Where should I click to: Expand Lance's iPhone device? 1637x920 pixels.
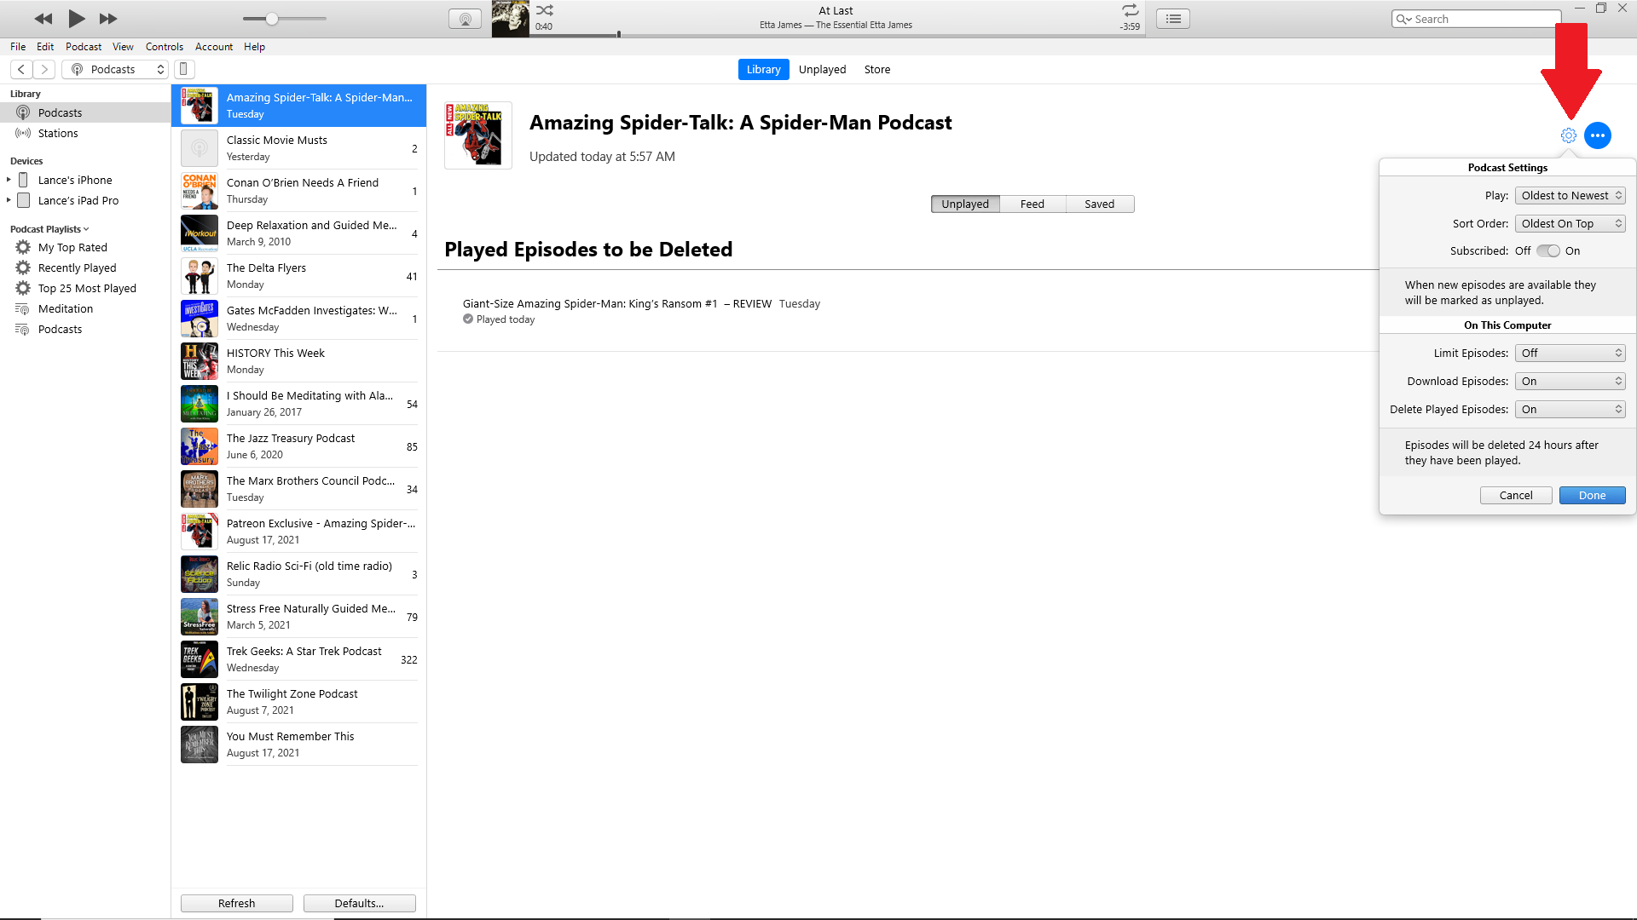9,180
